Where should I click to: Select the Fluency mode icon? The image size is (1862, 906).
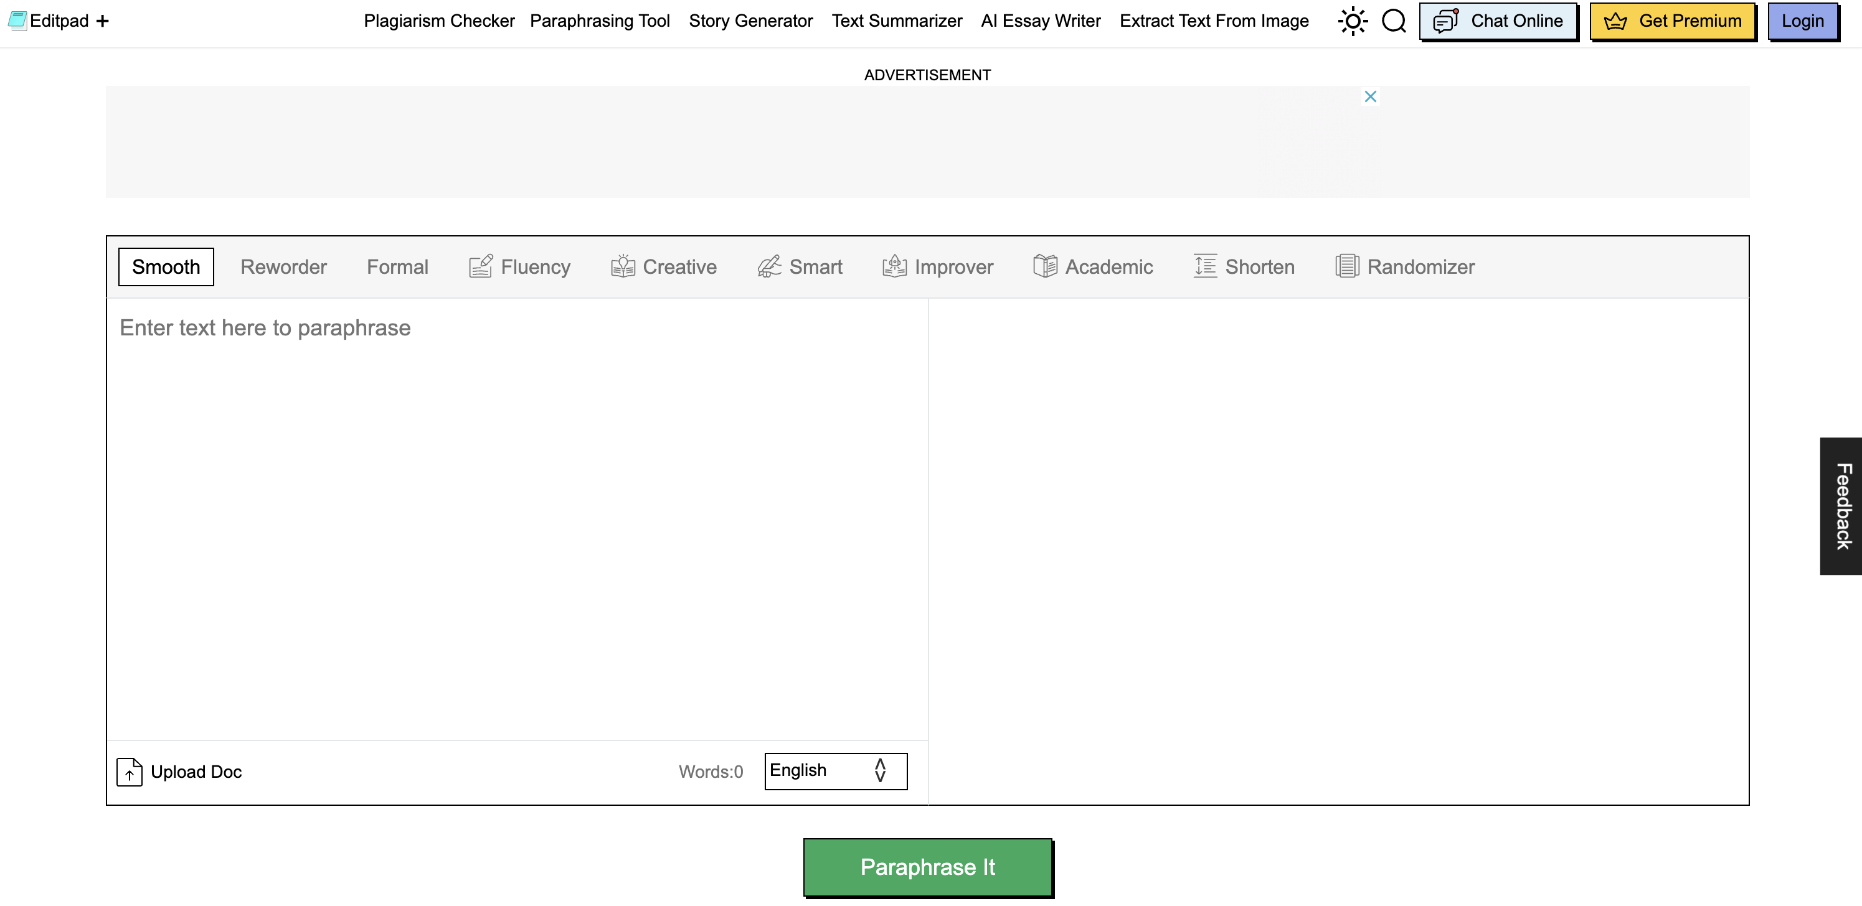481,266
